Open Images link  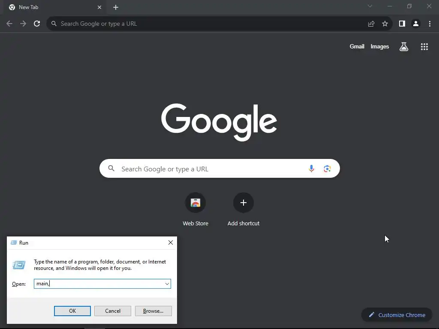380,46
